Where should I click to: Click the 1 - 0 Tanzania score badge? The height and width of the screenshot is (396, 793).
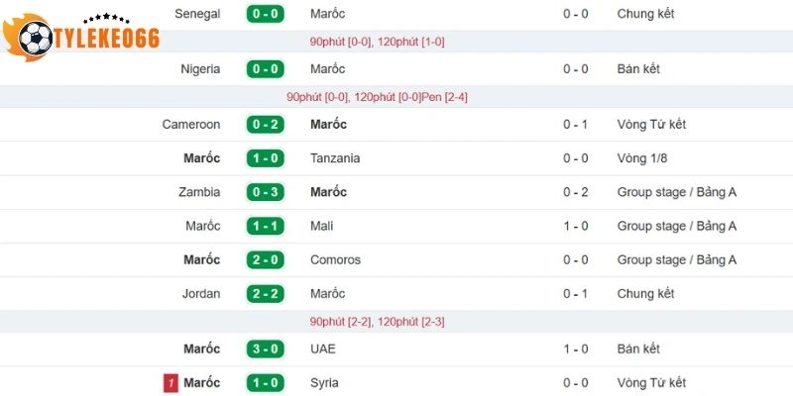pyautogui.click(x=266, y=158)
